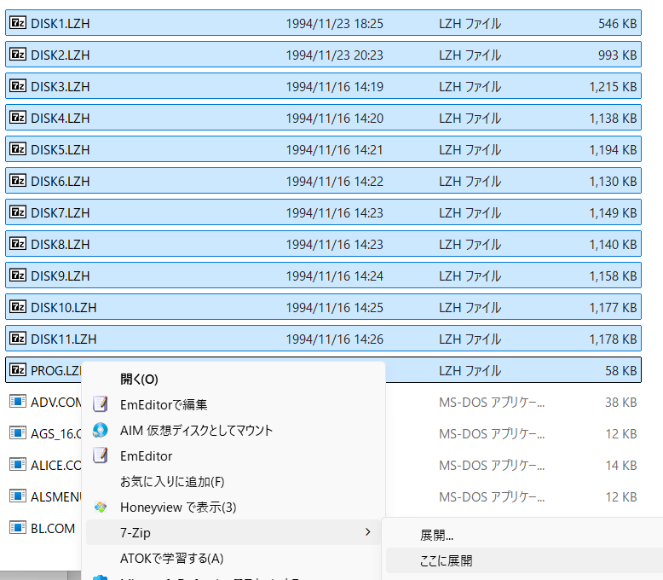This screenshot has width=663, height=580.
Task: Select the file name DISK2.LZH
Action: point(60,55)
